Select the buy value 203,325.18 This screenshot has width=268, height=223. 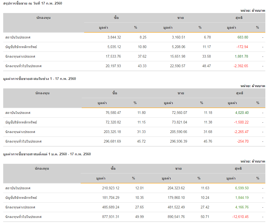(x=109, y=132)
